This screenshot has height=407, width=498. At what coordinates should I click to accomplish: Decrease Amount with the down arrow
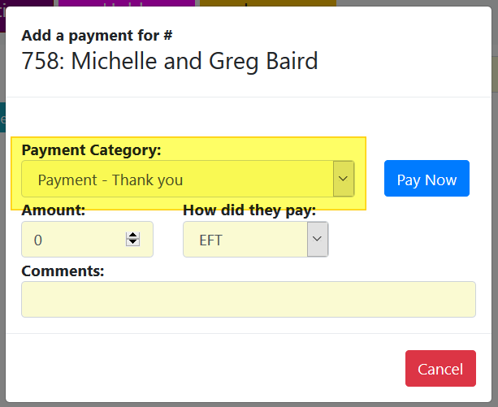coord(133,243)
